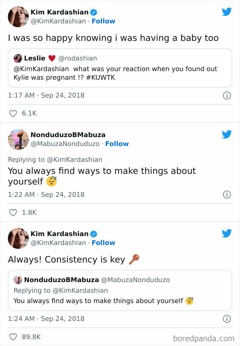
Task: Like NonduduzoBMabuza's reply with the heart icon
Action: 13,212
